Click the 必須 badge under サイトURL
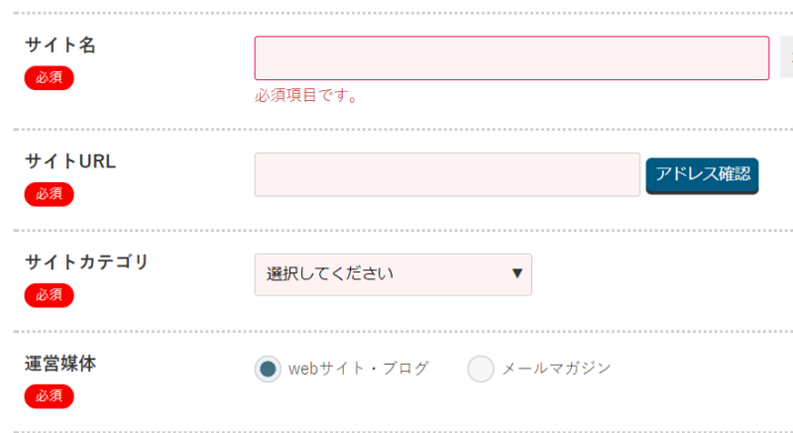 click(x=50, y=194)
